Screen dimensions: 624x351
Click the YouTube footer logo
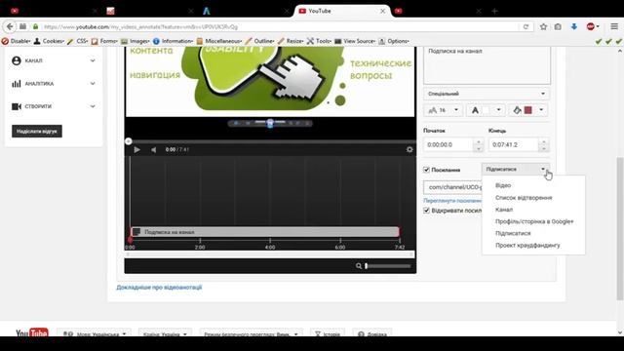[x=32, y=332]
